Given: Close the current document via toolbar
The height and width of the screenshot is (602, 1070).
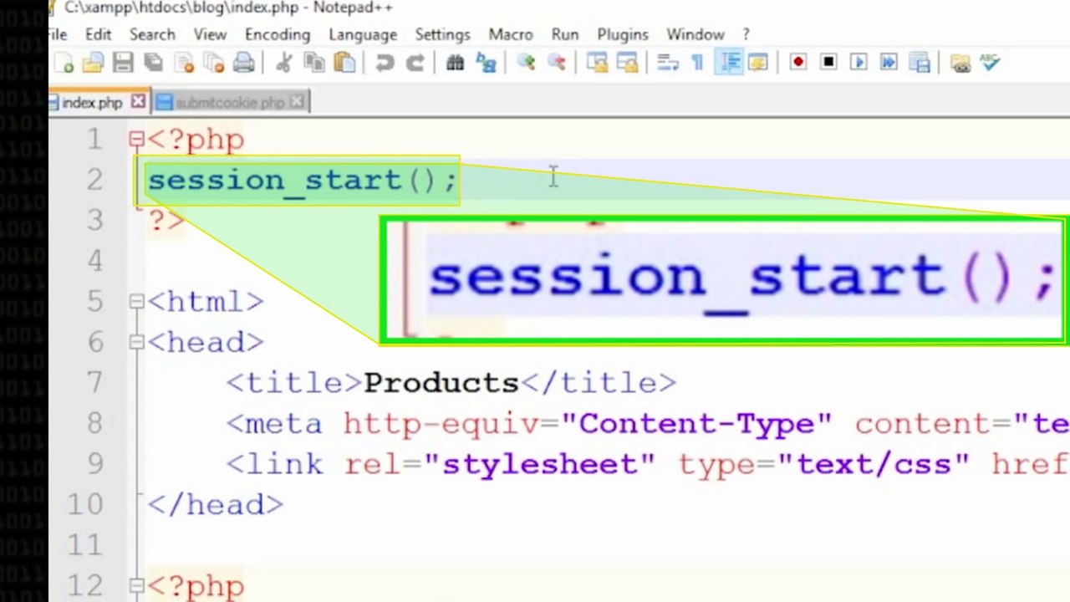Looking at the screenshot, I should pos(184,63).
